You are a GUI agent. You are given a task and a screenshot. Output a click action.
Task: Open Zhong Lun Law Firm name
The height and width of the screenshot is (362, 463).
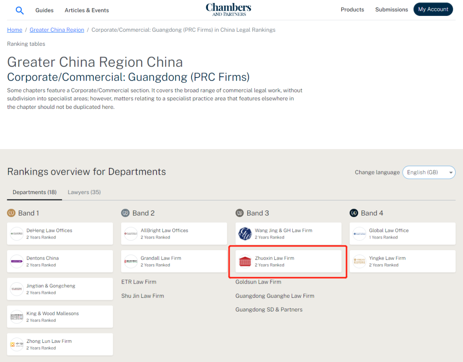(49, 341)
